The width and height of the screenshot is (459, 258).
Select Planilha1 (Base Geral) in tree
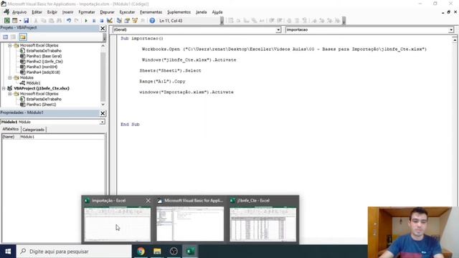coord(44,56)
